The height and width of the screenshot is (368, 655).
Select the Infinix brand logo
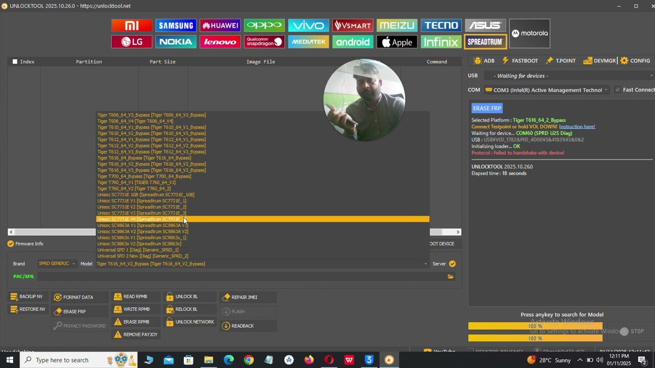pos(441,42)
